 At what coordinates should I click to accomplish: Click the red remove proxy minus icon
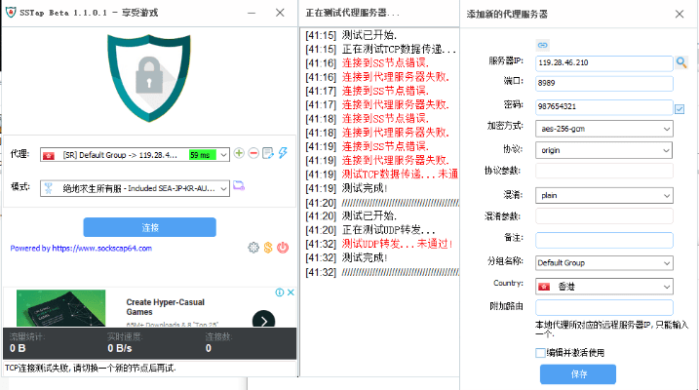pyautogui.click(x=253, y=153)
